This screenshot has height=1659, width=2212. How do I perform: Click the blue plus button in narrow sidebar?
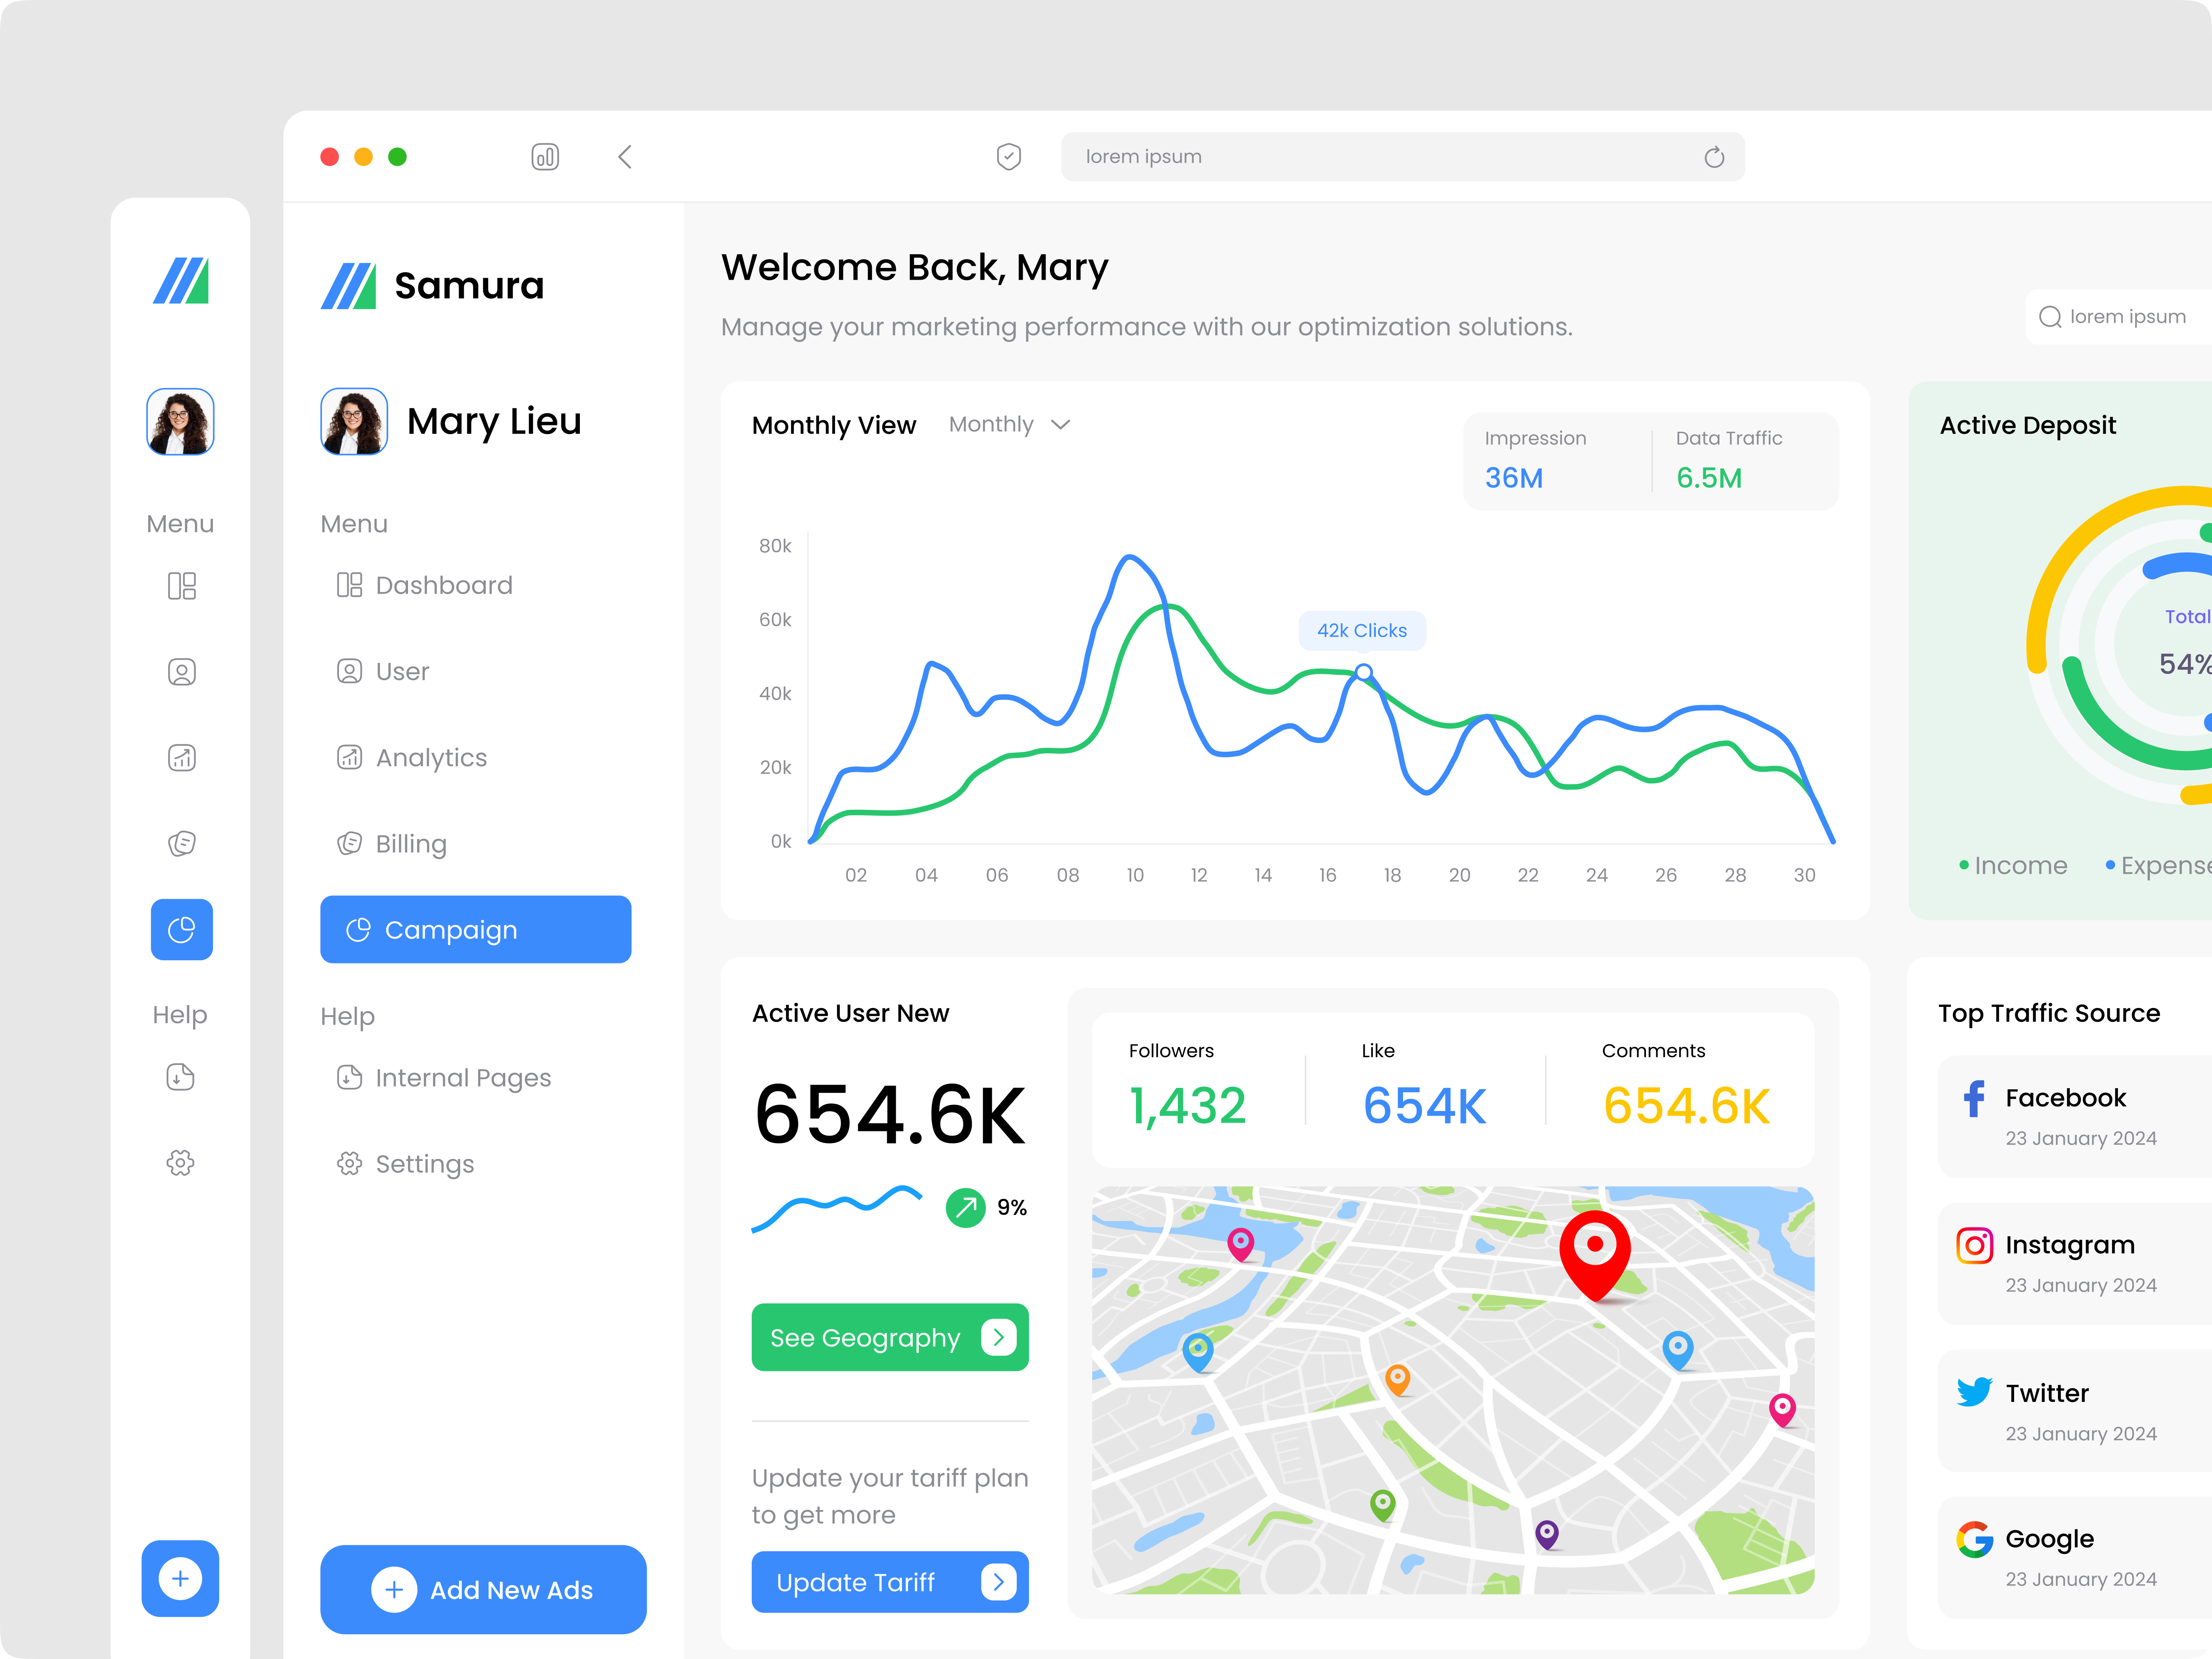coord(180,1578)
